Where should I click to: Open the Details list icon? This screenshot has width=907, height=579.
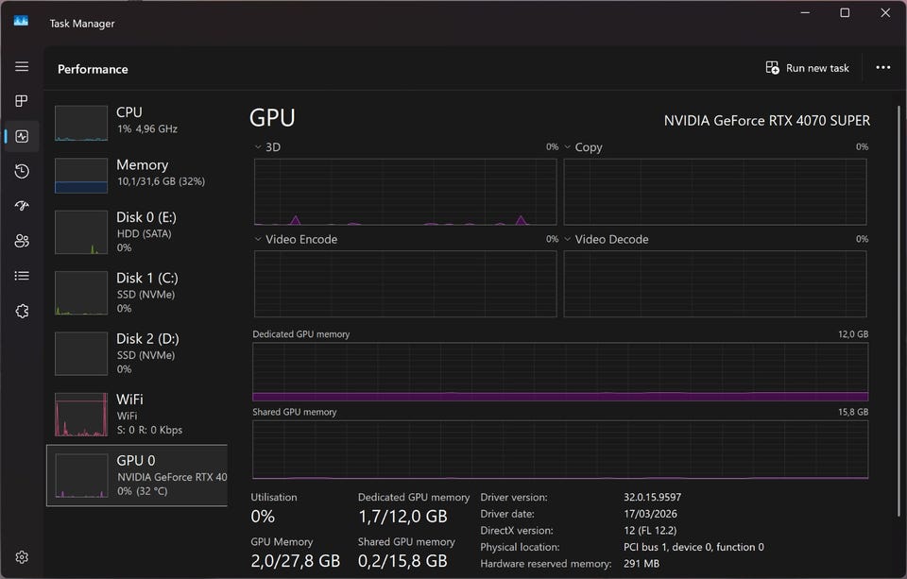click(22, 276)
